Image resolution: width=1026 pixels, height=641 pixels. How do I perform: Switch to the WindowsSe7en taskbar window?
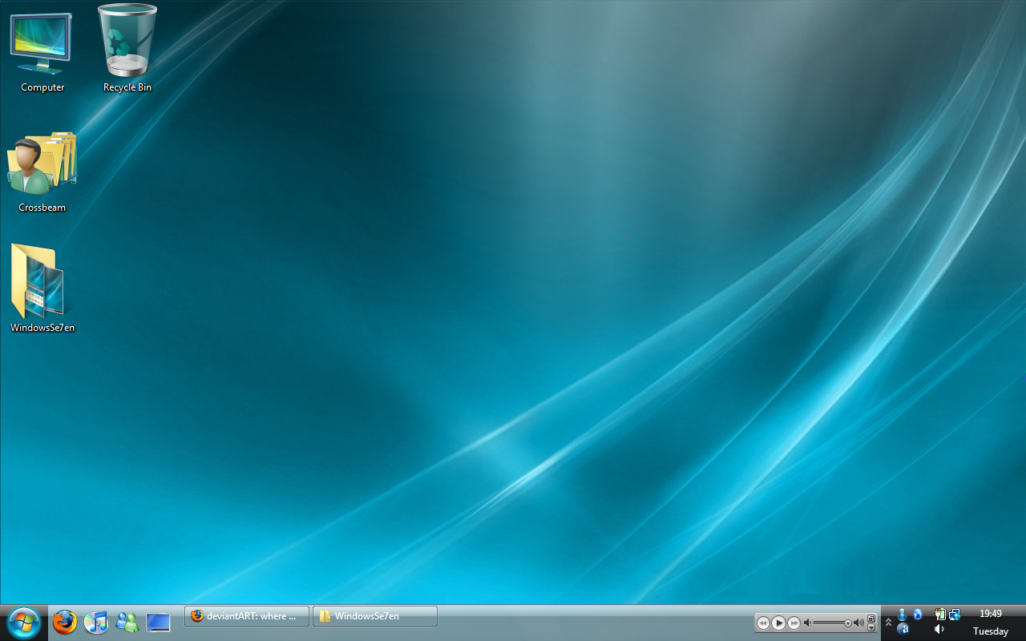[x=374, y=615]
